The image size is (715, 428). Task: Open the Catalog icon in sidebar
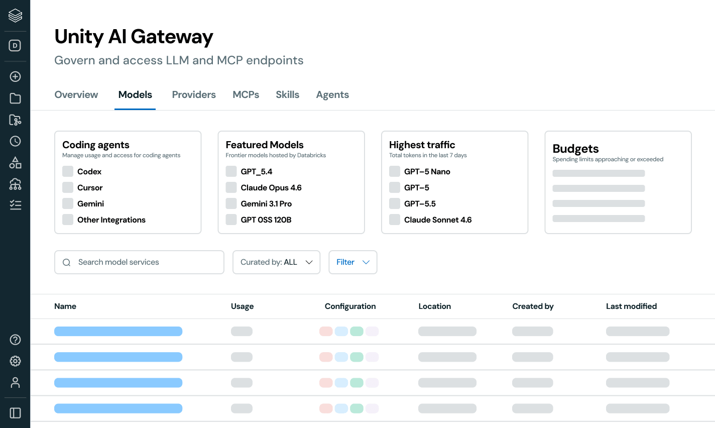(x=15, y=120)
